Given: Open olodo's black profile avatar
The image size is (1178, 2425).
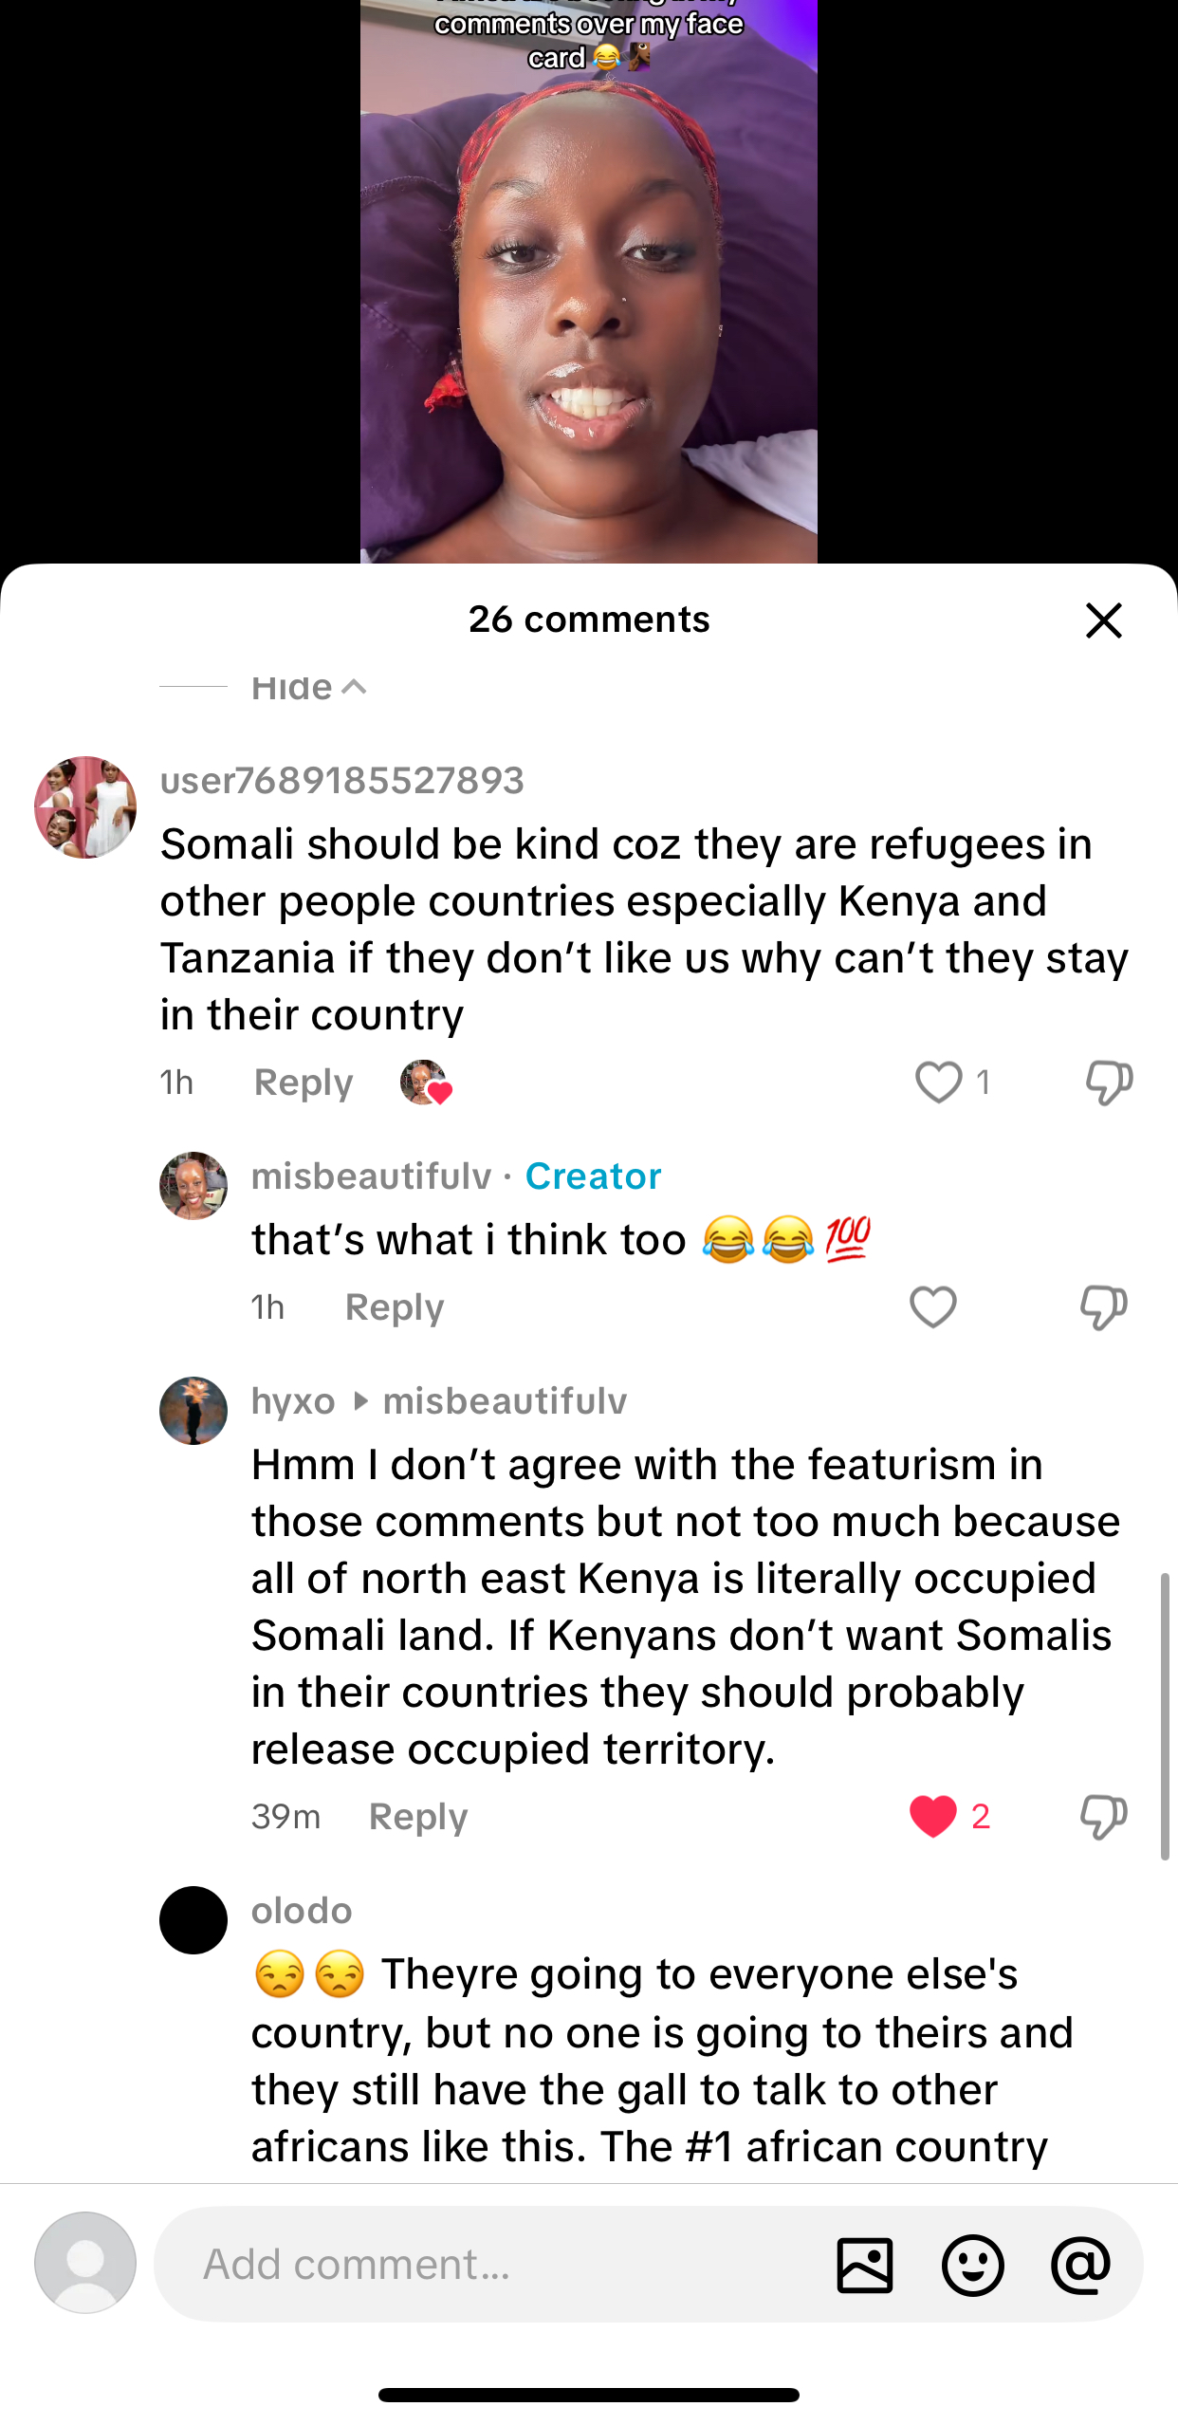Looking at the screenshot, I should coord(193,1920).
